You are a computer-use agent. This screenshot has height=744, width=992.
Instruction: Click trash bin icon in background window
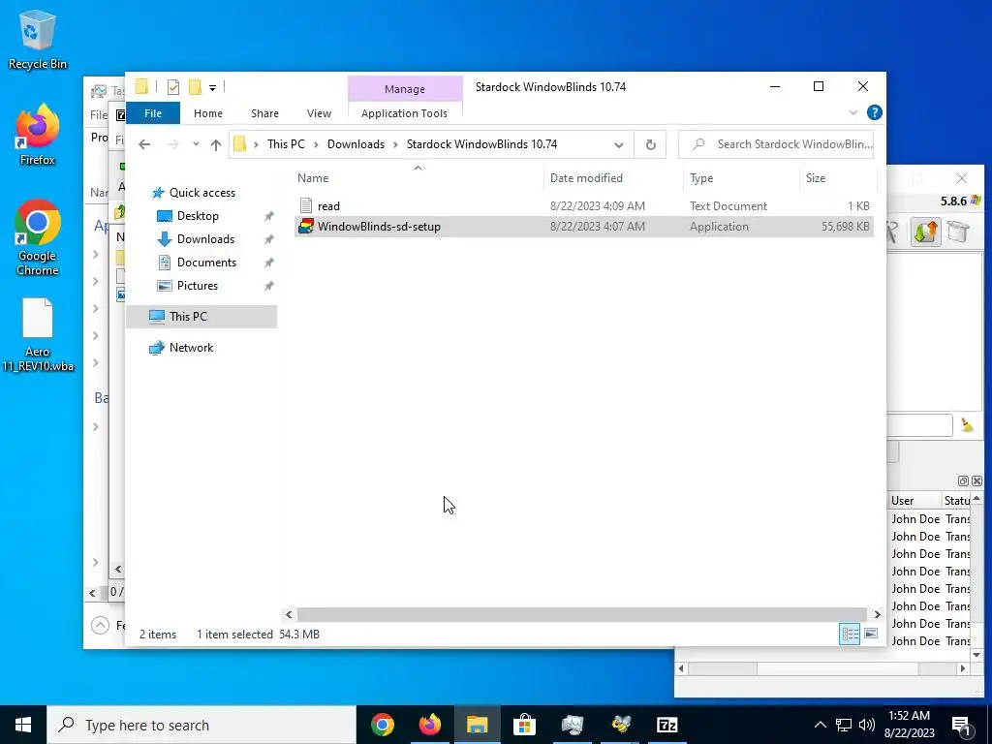pos(958,232)
